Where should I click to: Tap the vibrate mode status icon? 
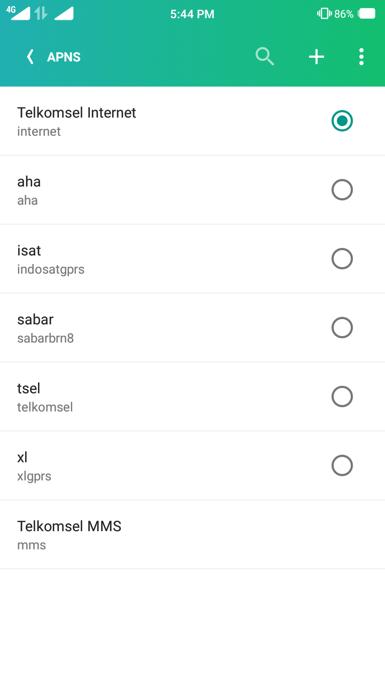(324, 13)
